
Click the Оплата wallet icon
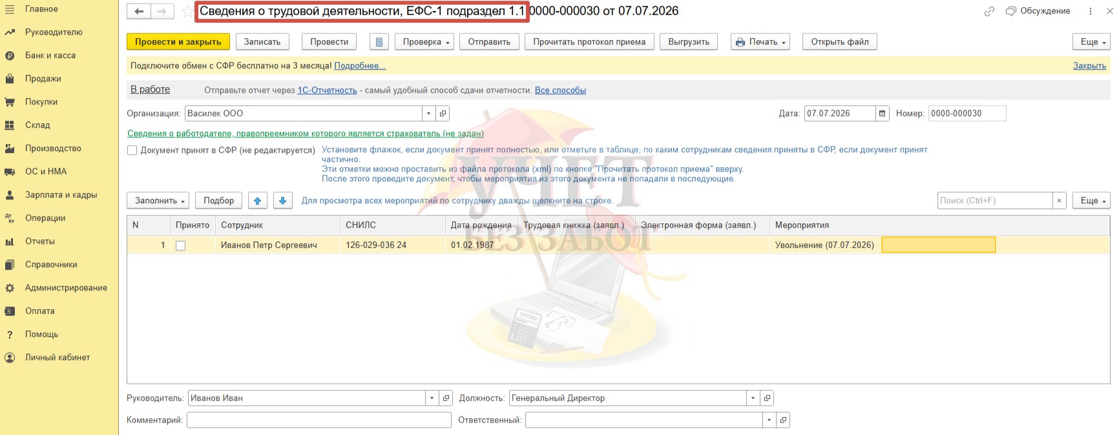click(10, 311)
